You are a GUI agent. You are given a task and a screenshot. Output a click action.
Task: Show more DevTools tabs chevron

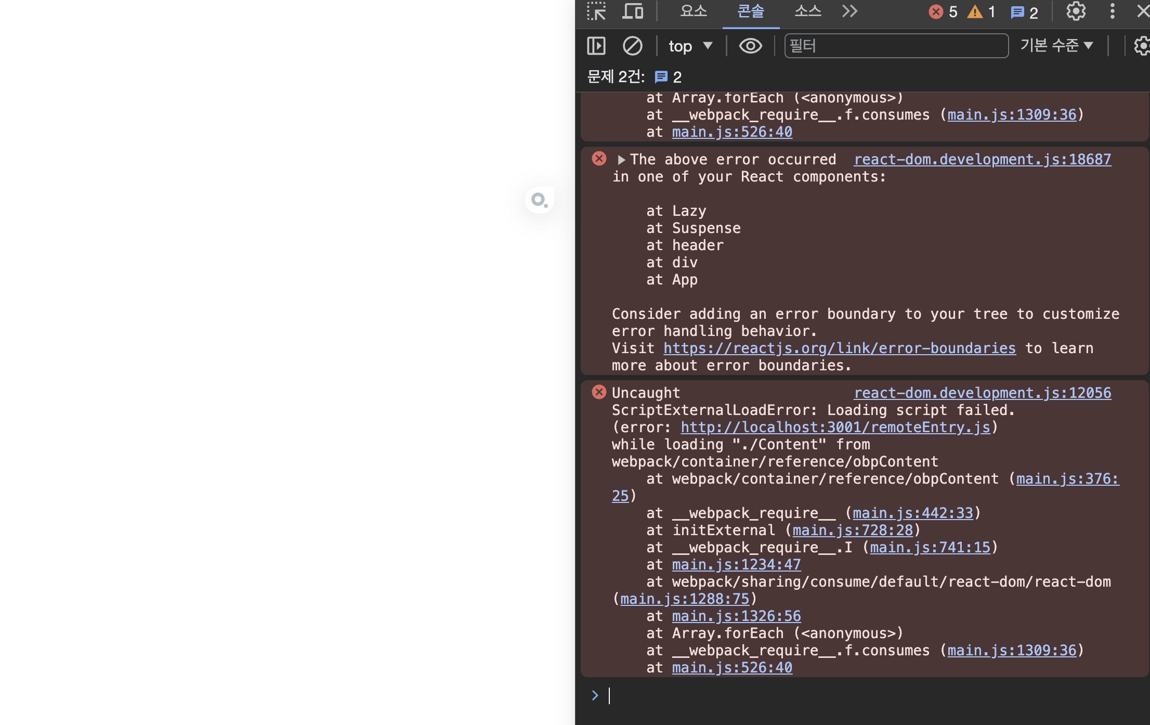[x=850, y=11]
